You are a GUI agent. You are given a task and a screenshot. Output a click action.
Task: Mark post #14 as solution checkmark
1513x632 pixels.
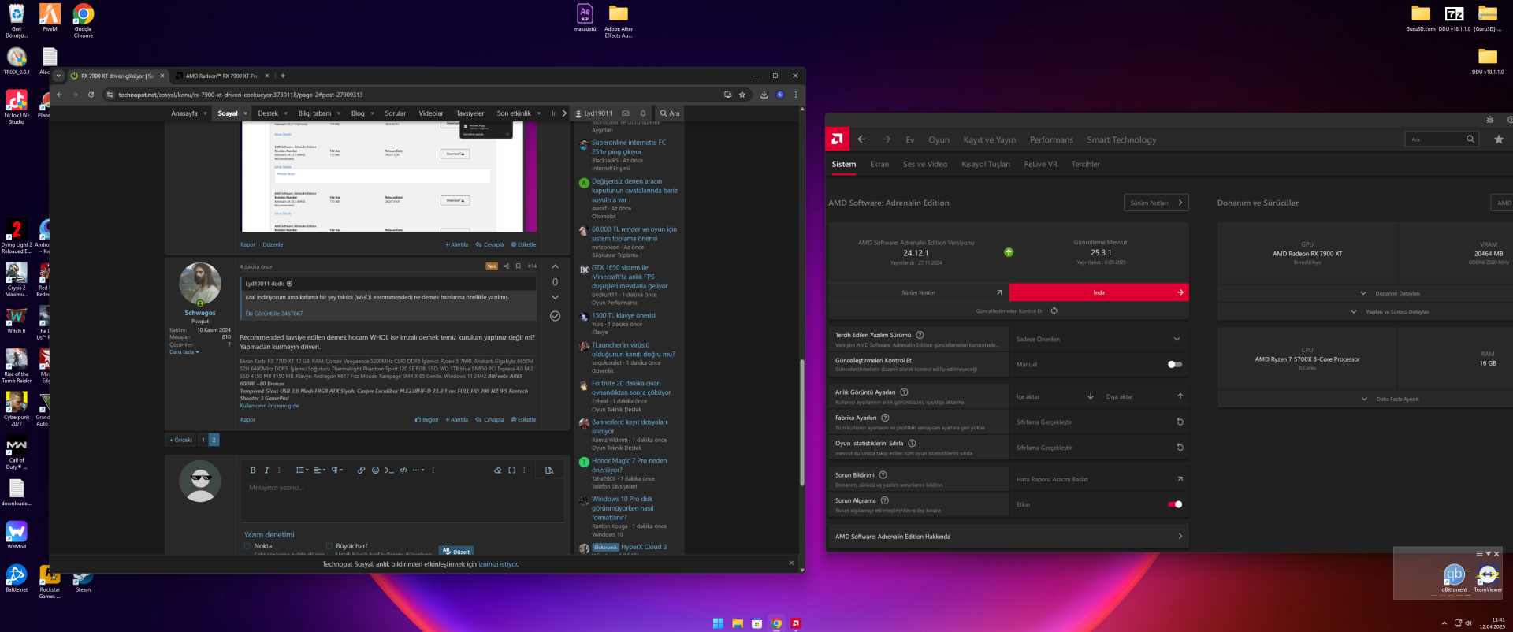click(555, 316)
